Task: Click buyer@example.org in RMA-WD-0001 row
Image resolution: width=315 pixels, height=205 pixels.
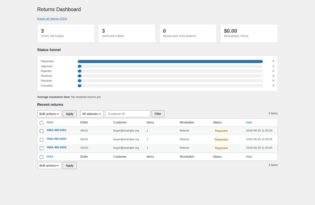Action: pyautogui.click(x=126, y=131)
